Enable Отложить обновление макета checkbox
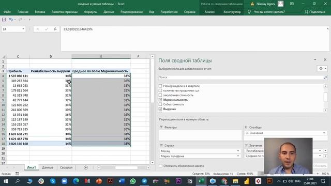 (161, 166)
